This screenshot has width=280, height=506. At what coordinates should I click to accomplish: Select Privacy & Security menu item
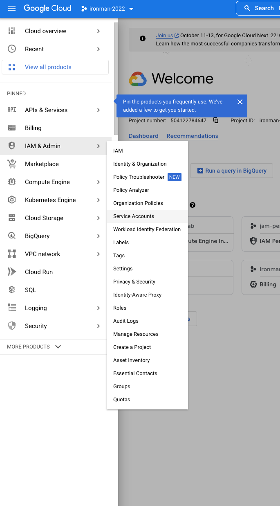(x=147, y=282)
